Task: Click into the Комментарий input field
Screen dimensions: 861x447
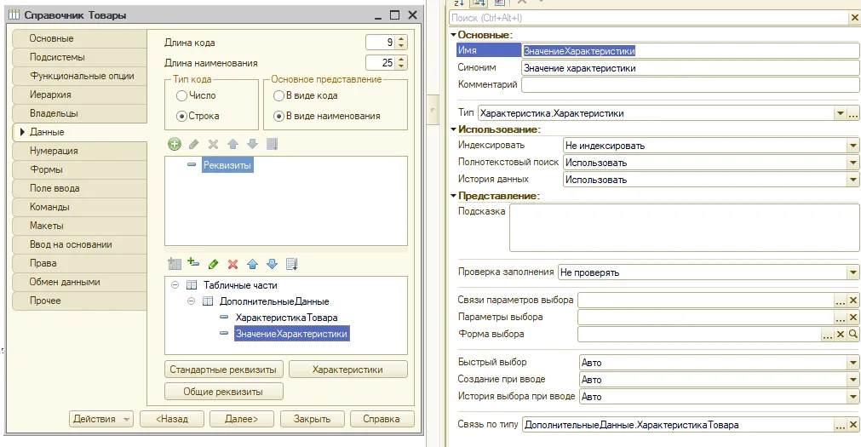Action: 690,85
